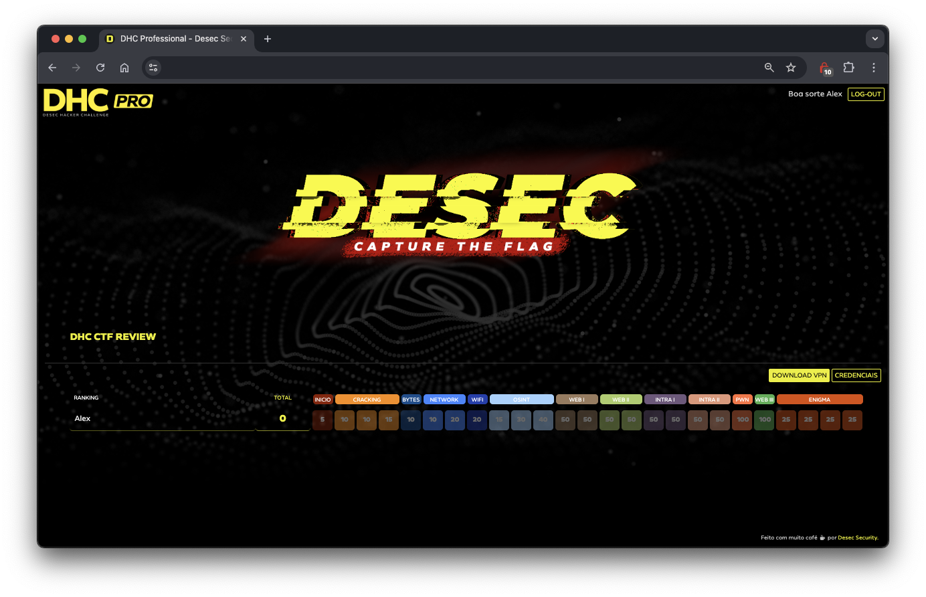Click the 'Boa sorte Alex' greeting

(x=815, y=94)
